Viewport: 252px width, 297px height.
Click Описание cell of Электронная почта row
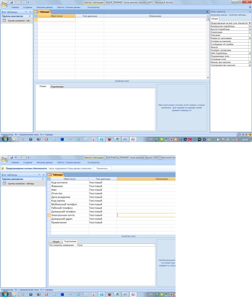point(146,215)
